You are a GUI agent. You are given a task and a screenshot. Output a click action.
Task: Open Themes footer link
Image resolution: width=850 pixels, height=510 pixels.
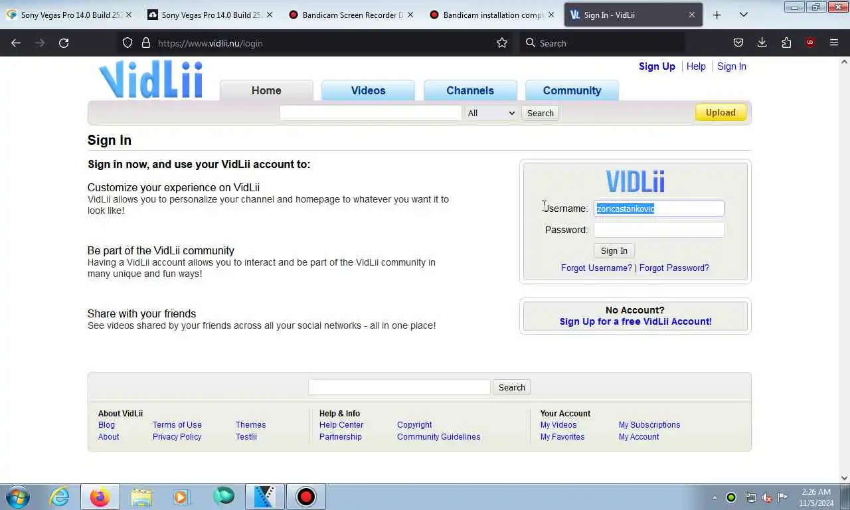[x=250, y=425]
